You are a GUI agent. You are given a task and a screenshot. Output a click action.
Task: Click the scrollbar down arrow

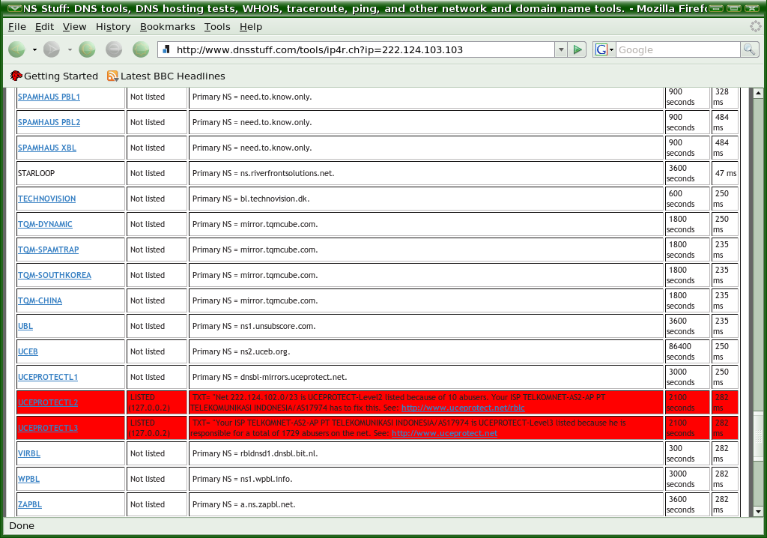pos(758,512)
